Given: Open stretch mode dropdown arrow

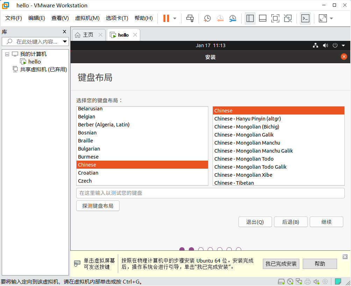Looking at the screenshot, I should [331, 19].
